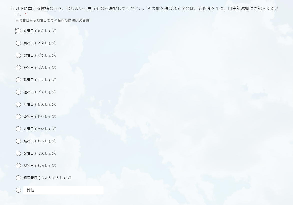Select the 大暑日 (たいしょび) candidate

[x=18, y=129]
